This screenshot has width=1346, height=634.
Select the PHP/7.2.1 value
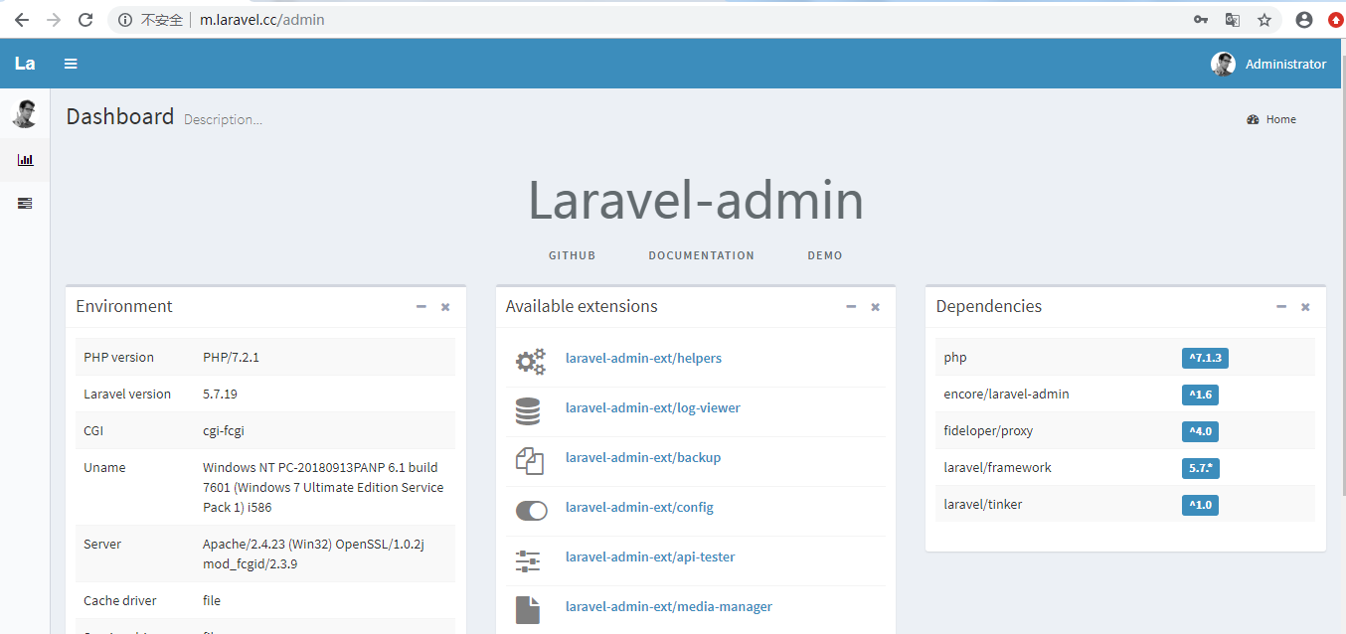pos(231,357)
